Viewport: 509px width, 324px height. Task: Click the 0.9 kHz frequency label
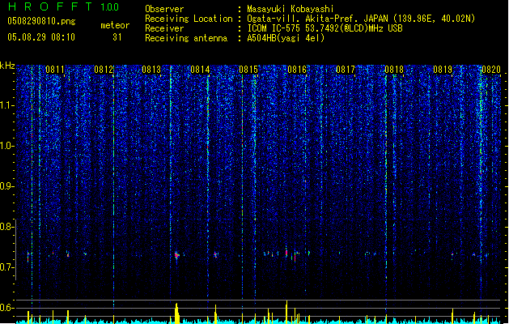(x=6, y=186)
